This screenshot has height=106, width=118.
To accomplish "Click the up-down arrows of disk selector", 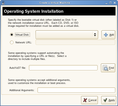I will tap(95, 35).
